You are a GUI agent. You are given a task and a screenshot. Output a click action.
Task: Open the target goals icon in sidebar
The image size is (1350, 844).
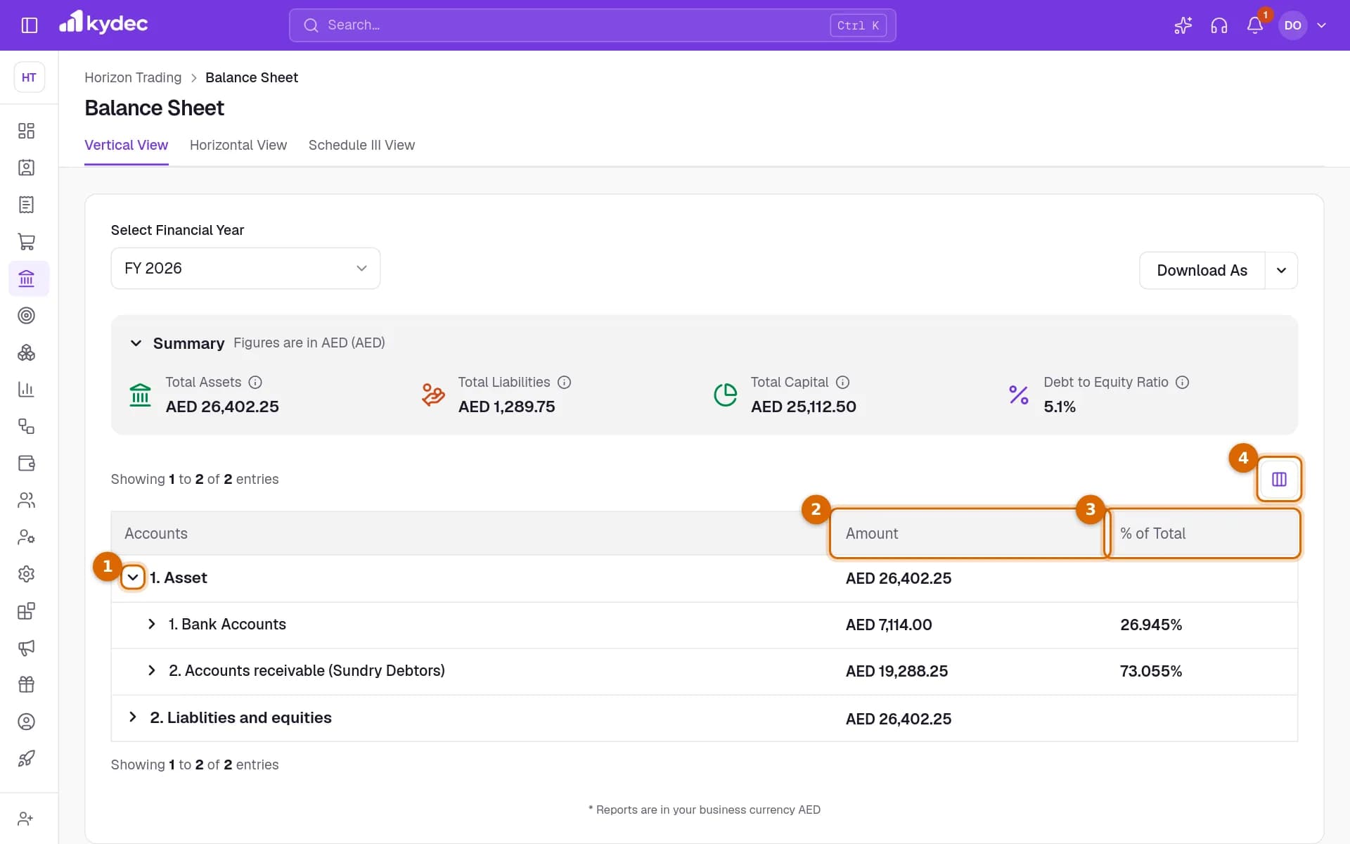tap(26, 316)
